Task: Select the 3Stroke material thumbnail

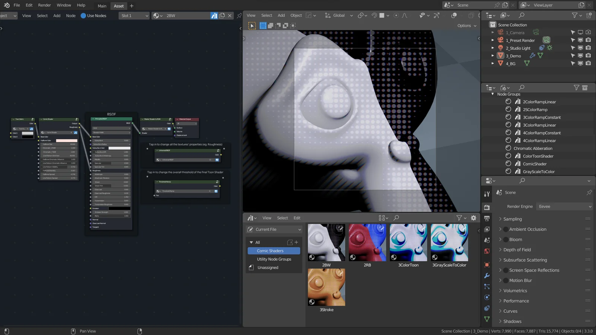Action: coord(326,287)
